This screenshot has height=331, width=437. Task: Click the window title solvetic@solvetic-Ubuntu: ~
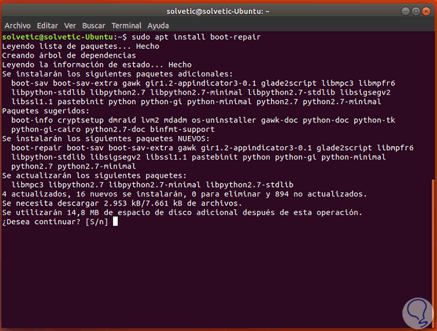click(x=218, y=11)
